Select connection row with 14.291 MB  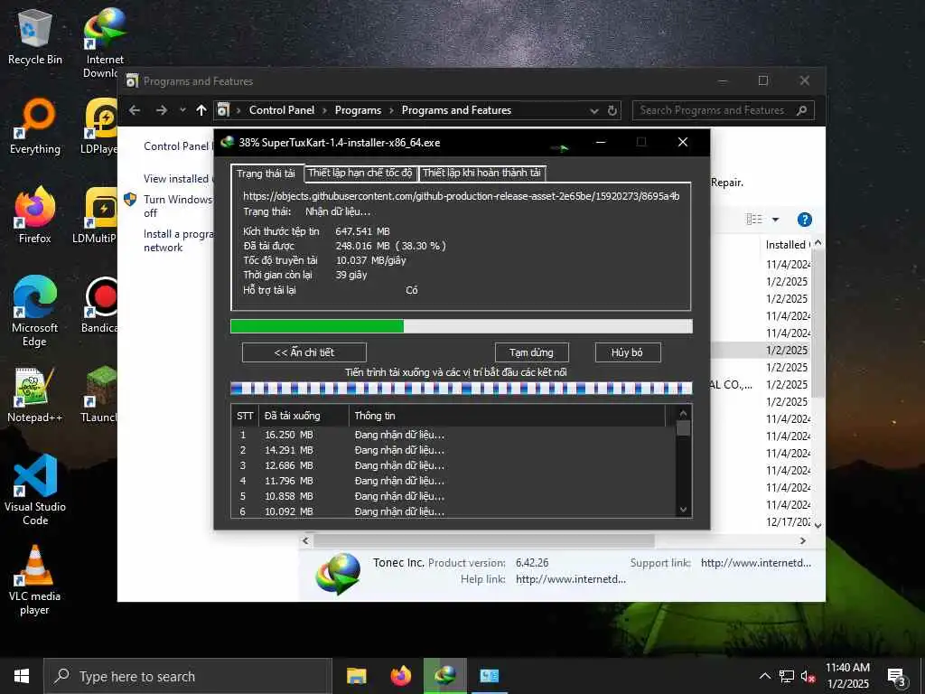point(453,450)
